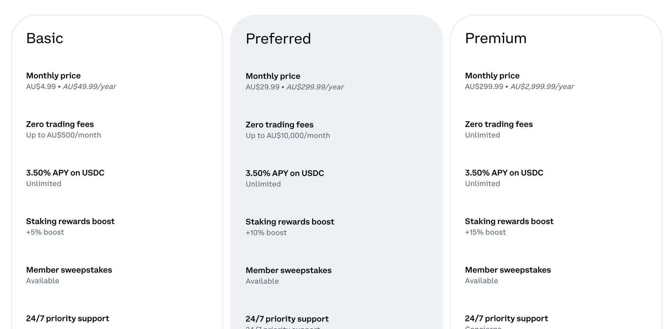Click the Premium plan heading

click(x=496, y=38)
